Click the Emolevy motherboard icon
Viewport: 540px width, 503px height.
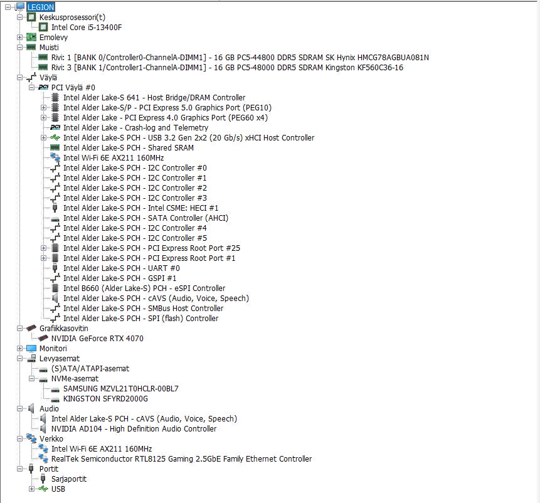tap(31, 37)
